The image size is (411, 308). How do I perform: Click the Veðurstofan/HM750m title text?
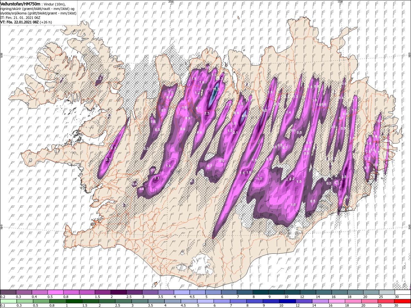[20, 4]
